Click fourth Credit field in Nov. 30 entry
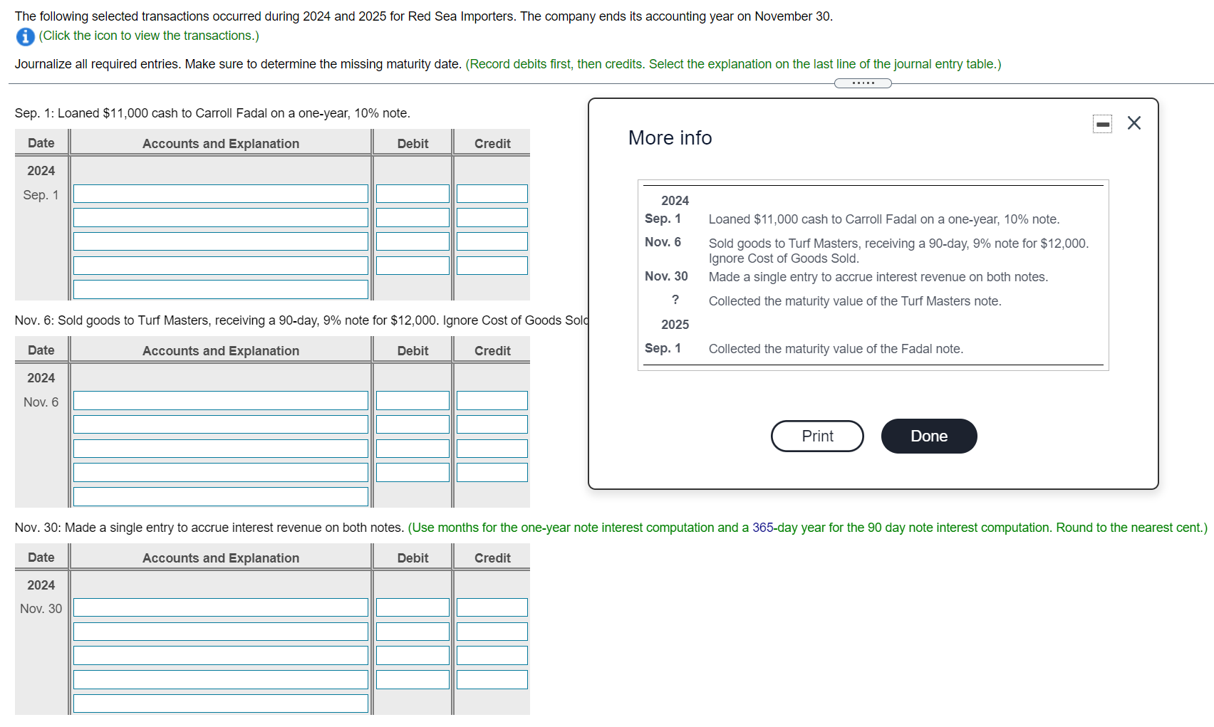 point(492,679)
